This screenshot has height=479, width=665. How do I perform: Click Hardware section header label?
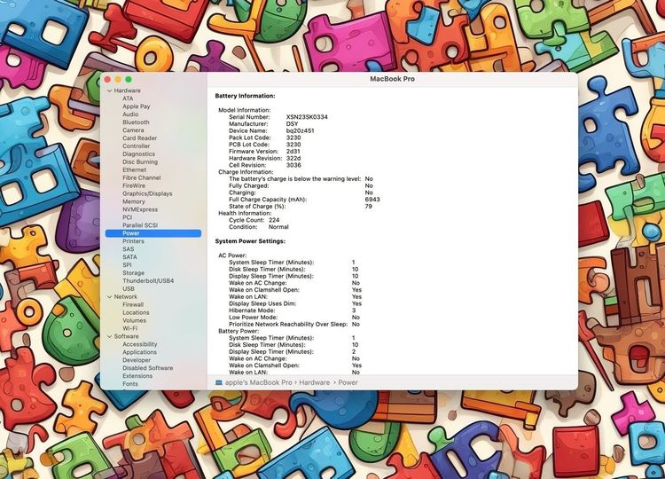click(x=127, y=90)
